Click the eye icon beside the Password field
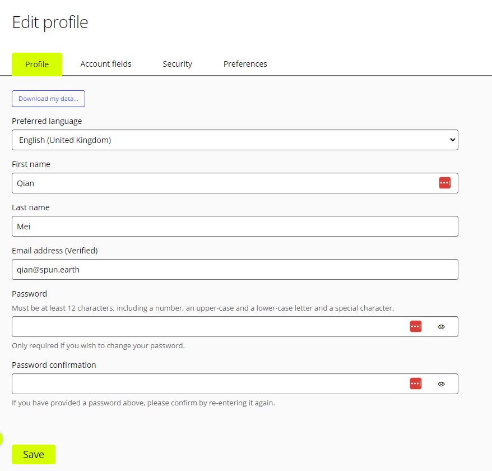 (441, 326)
